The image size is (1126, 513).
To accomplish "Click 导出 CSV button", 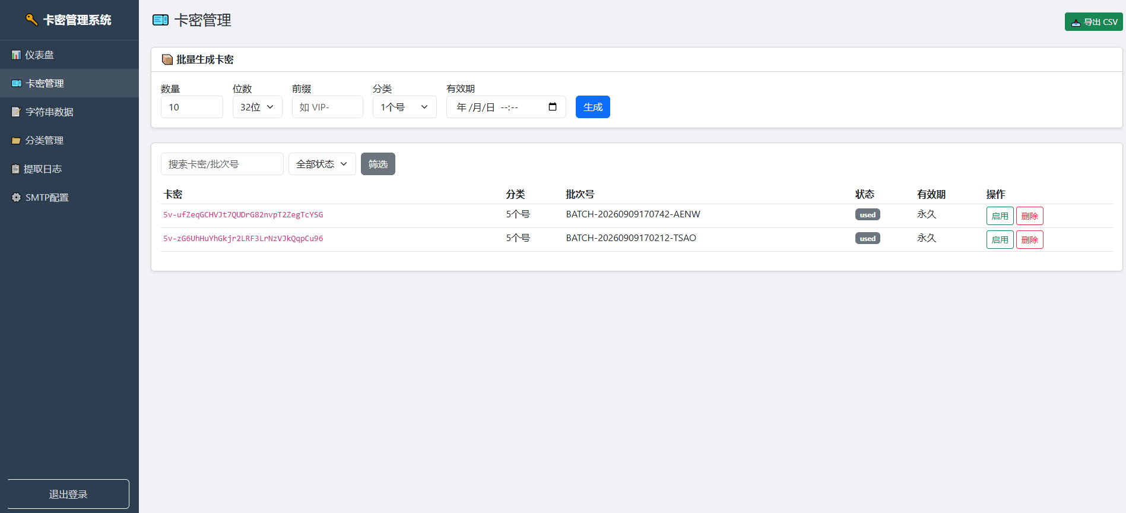I will pyautogui.click(x=1094, y=22).
